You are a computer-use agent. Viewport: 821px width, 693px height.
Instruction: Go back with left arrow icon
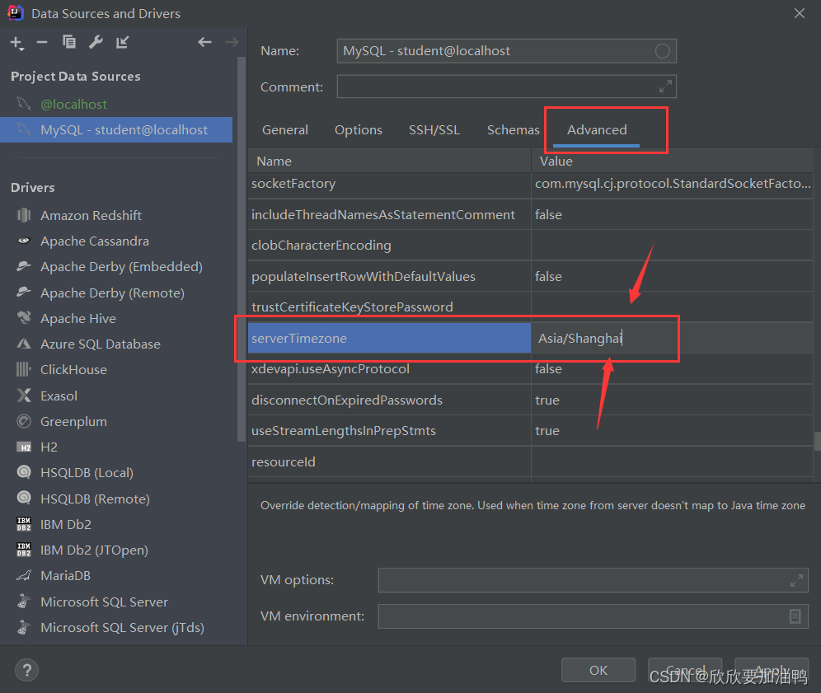tap(204, 42)
